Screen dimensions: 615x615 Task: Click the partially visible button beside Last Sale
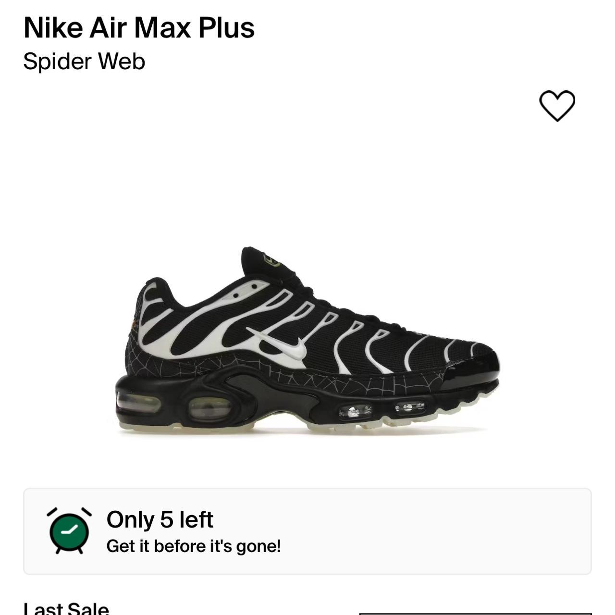click(475, 614)
